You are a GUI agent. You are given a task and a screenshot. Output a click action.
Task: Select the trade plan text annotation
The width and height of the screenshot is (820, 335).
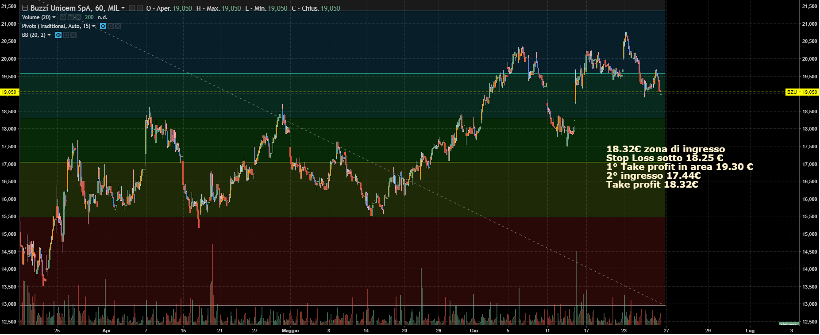click(679, 167)
